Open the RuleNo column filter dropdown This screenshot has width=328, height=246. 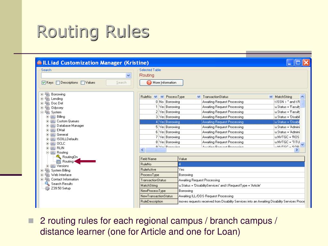pos(155,97)
